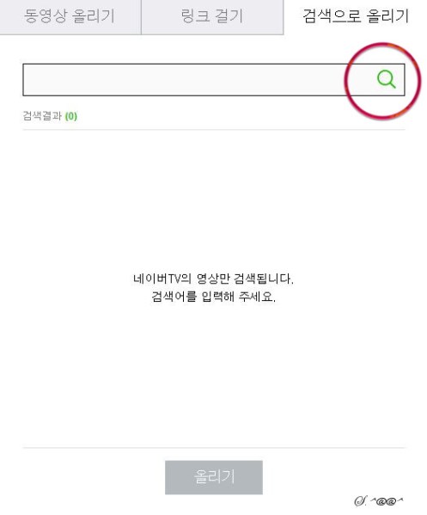Image resolution: width=427 pixels, height=515 pixels.
Task: Run the search with the magnifying glass
Action: [387, 79]
